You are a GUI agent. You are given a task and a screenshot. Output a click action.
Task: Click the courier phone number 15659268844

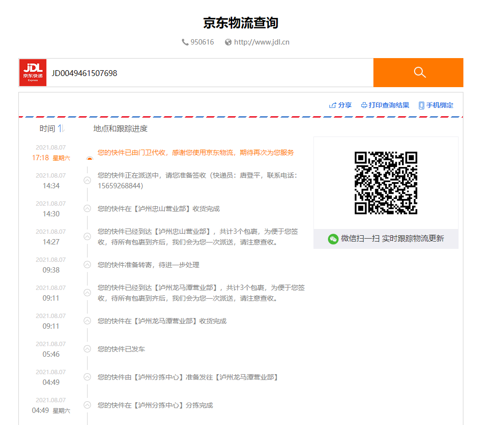click(x=119, y=186)
